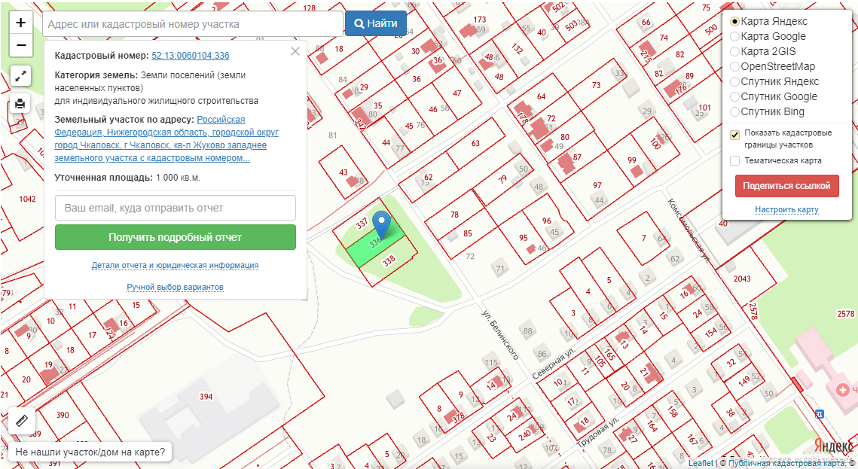This screenshot has height=469, width=858.
Task: Click parcel 338 on the map
Action: (x=389, y=261)
